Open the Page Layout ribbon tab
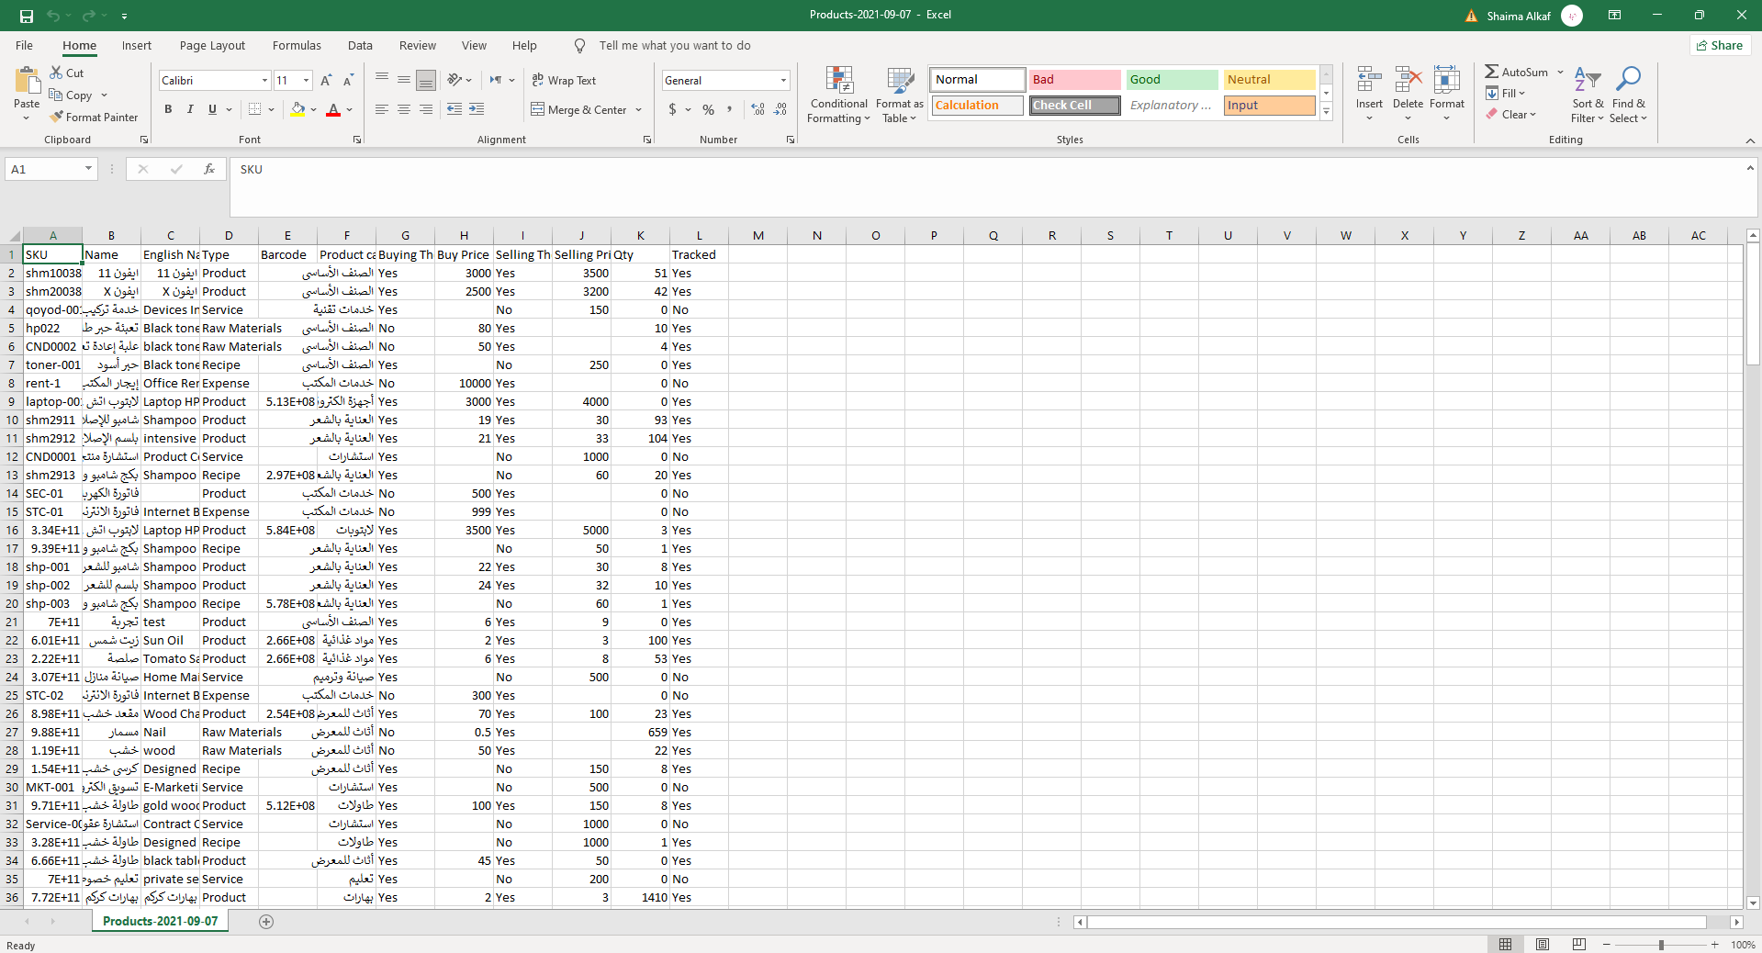 click(x=212, y=46)
